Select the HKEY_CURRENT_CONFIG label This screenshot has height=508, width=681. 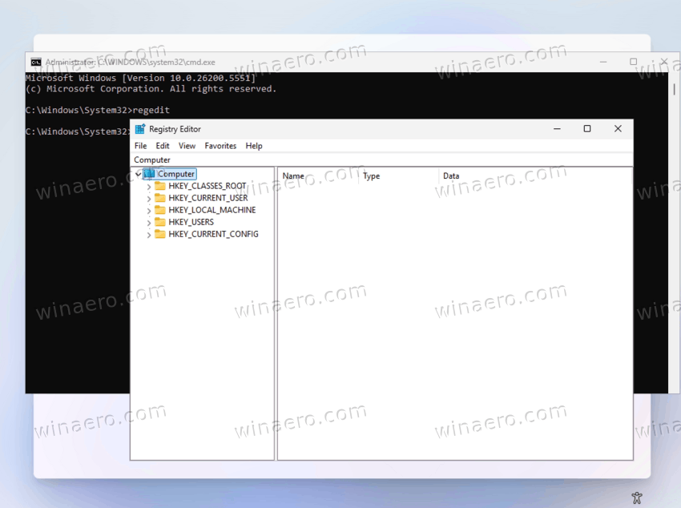(x=213, y=234)
